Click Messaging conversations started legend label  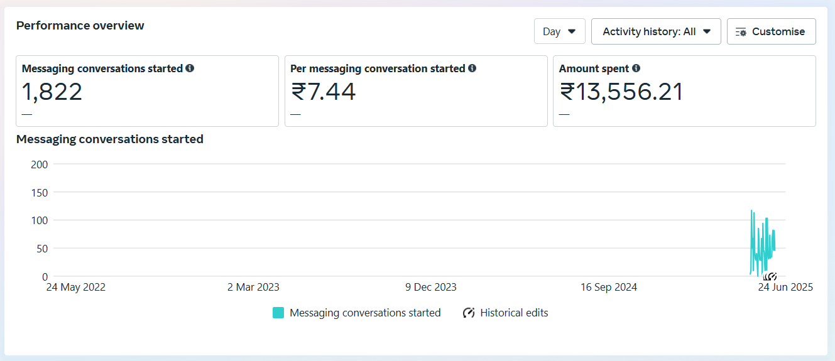[x=365, y=313]
